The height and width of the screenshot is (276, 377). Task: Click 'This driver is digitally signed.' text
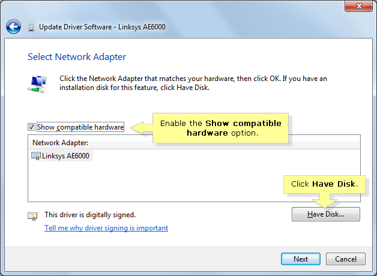pyautogui.click(x=90, y=215)
